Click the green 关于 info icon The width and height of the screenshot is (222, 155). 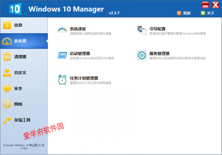203,13
